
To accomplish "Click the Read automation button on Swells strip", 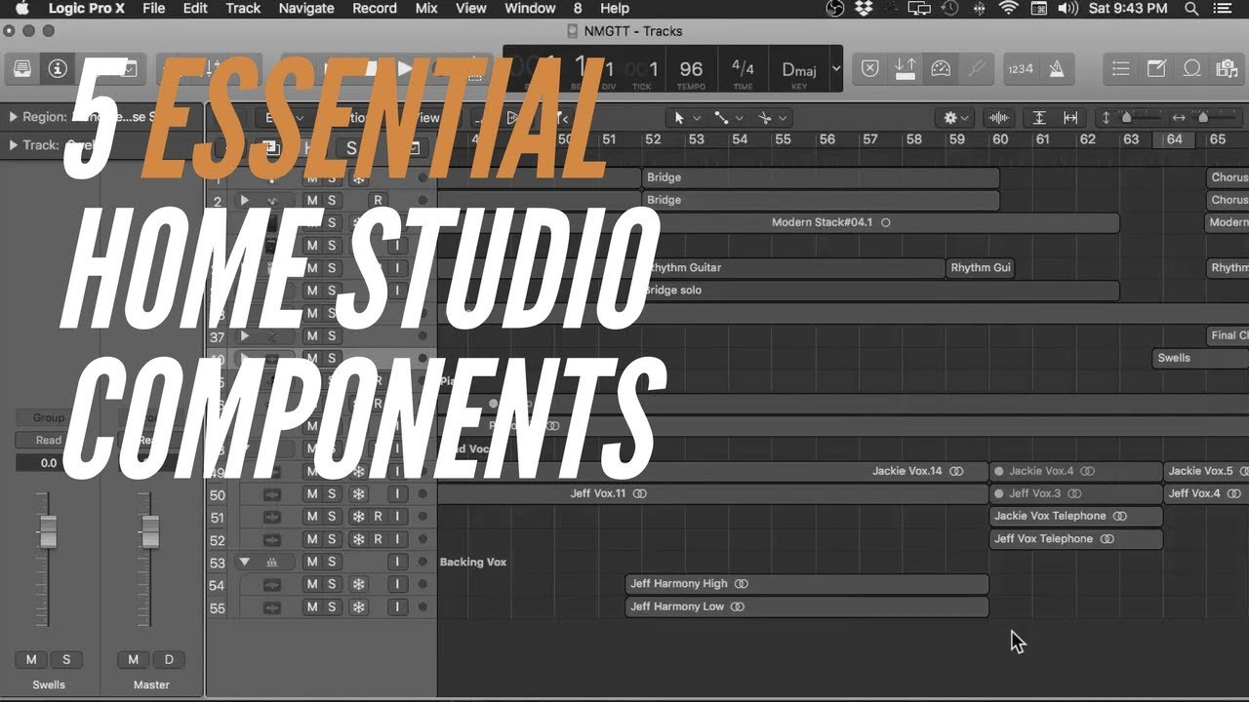I will tap(48, 440).
